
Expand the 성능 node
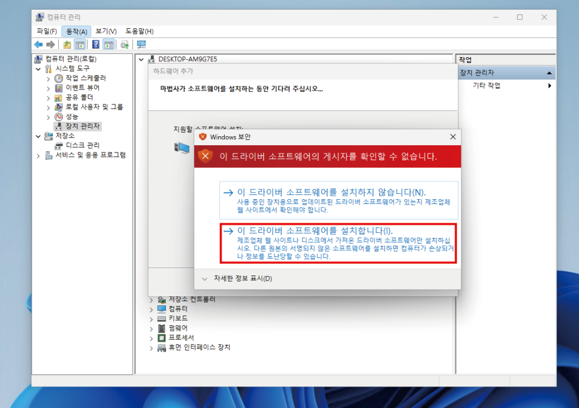pos(49,117)
